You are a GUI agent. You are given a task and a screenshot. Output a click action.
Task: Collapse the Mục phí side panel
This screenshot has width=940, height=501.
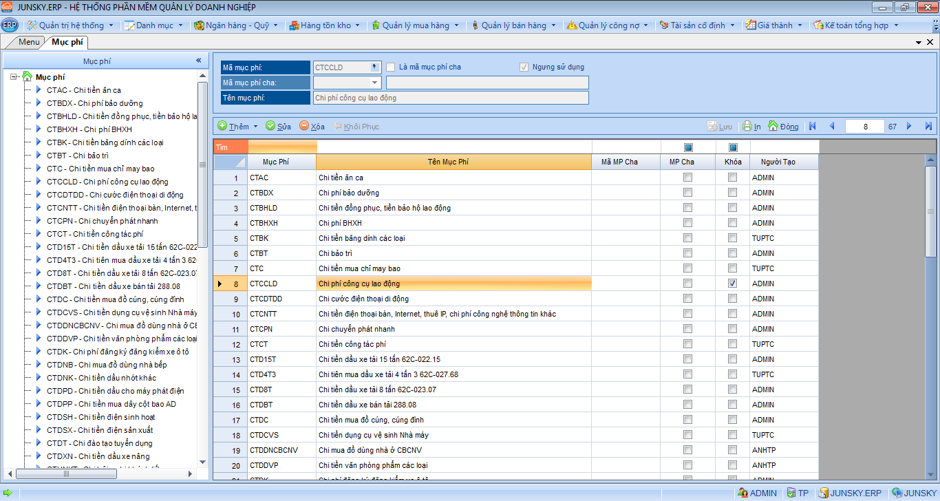tap(199, 61)
